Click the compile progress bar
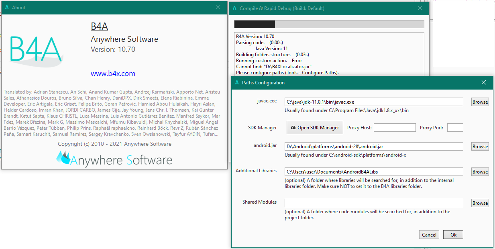The image size is (495, 249). click(329, 24)
